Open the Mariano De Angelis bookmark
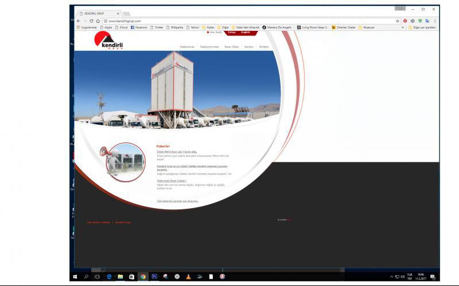The height and width of the screenshot is (286, 459). [x=277, y=27]
